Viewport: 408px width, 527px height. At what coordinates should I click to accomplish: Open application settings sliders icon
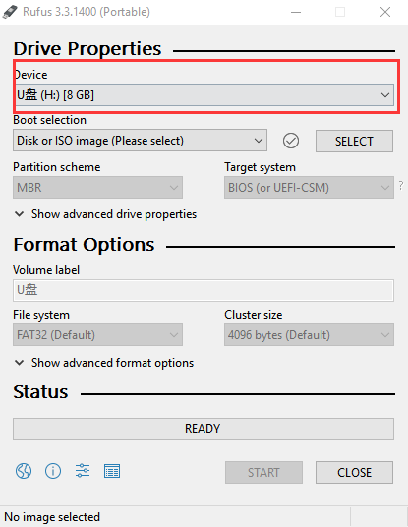coord(83,471)
